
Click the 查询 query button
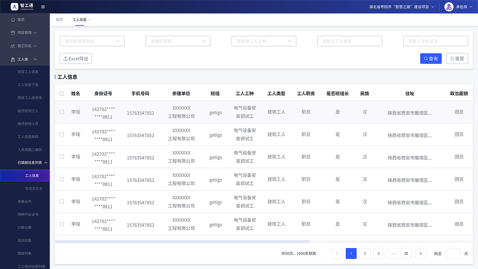(431, 58)
